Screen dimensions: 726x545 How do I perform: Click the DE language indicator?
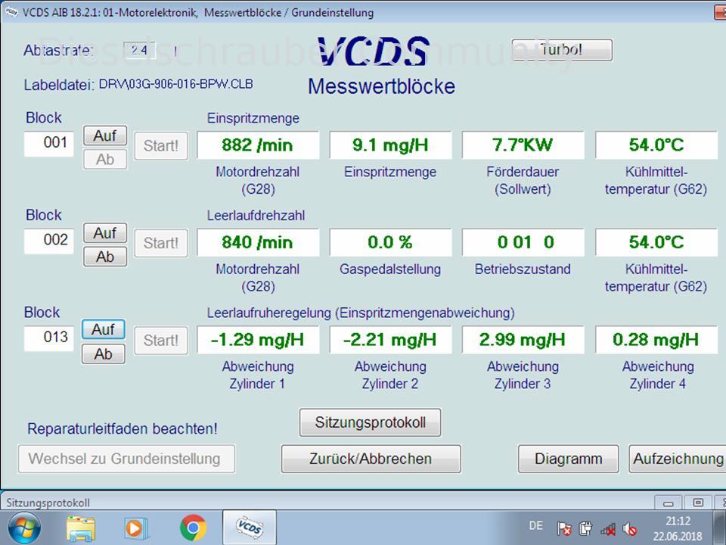coord(535,525)
